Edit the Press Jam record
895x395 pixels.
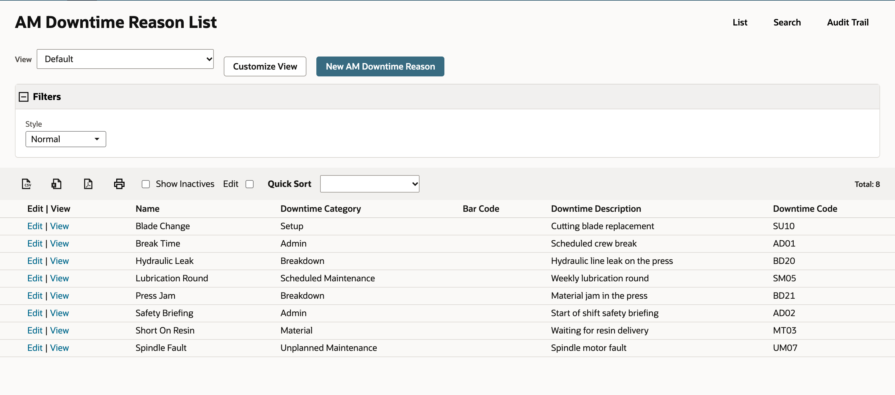click(x=35, y=296)
